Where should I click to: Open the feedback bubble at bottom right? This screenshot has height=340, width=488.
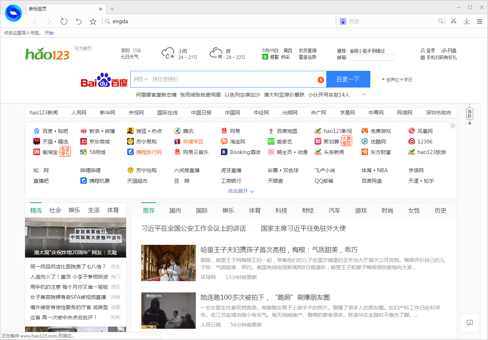coord(469,323)
